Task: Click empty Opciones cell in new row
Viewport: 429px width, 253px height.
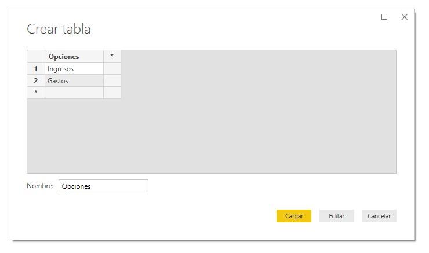Action: pyautogui.click(x=74, y=93)
